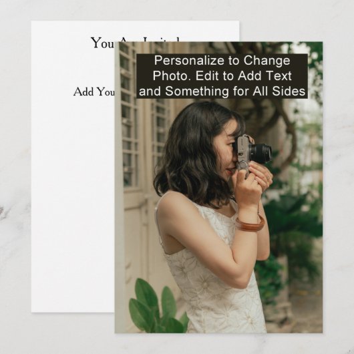Click "Something for All Sides" banner line
This screenshot has width=354, height=354.
click(235, 92)
